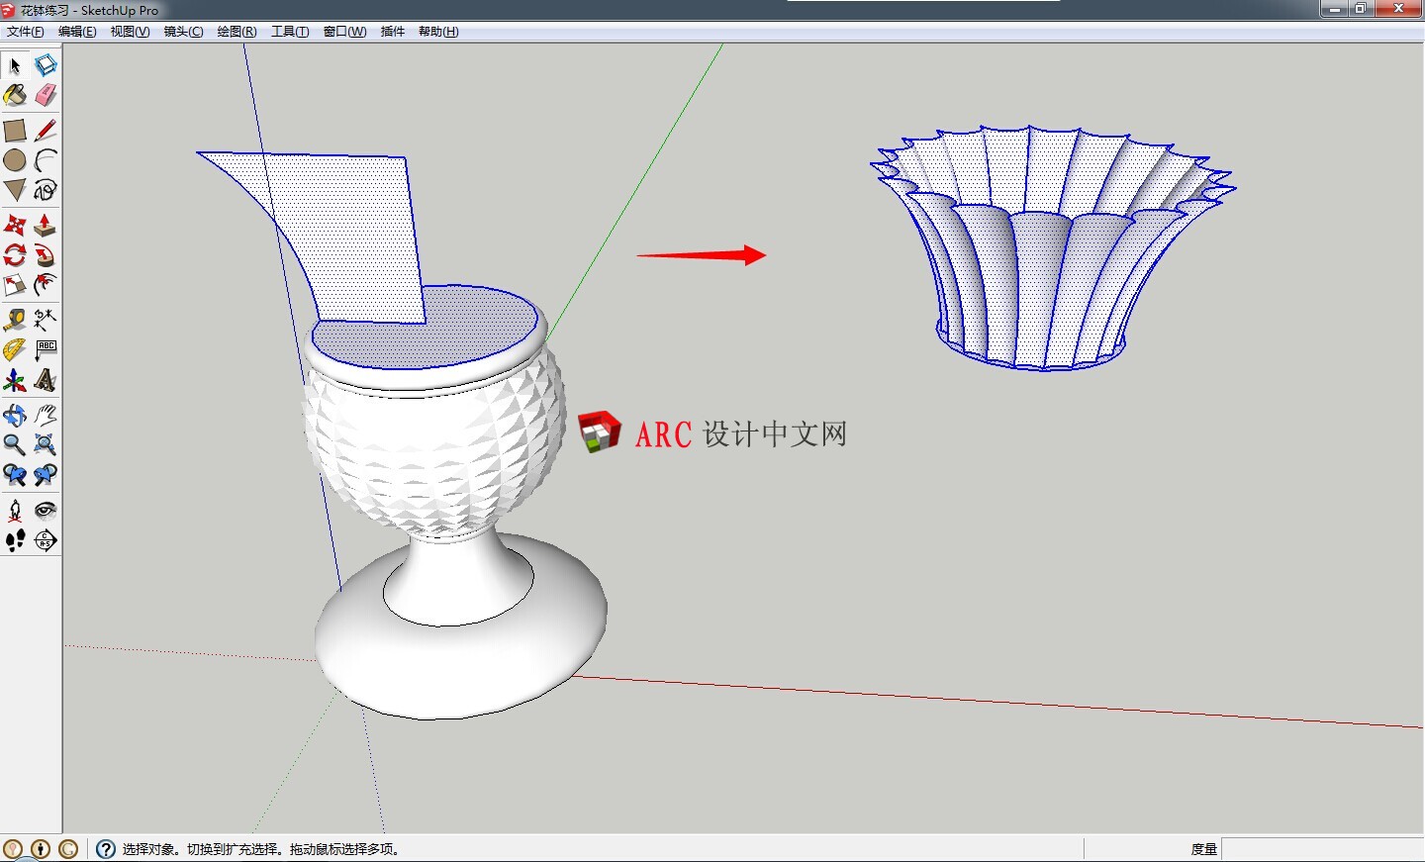Open the 窗口(W) menu

pos(344,32)
